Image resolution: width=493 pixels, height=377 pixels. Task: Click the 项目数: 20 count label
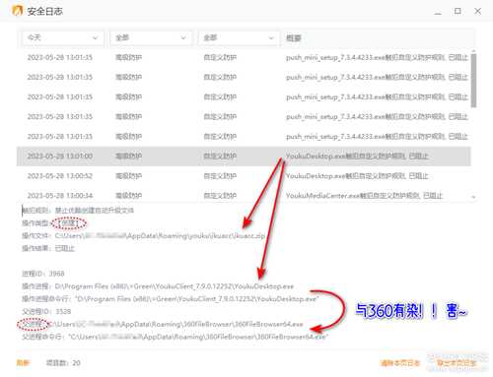[x=63, y=363]
